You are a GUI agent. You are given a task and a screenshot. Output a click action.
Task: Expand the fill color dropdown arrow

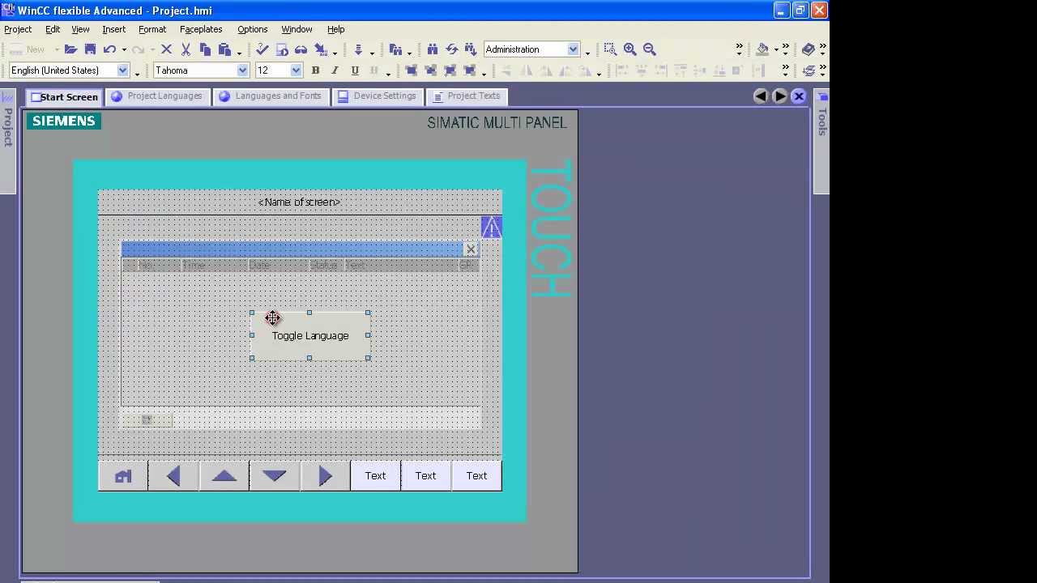775,50
